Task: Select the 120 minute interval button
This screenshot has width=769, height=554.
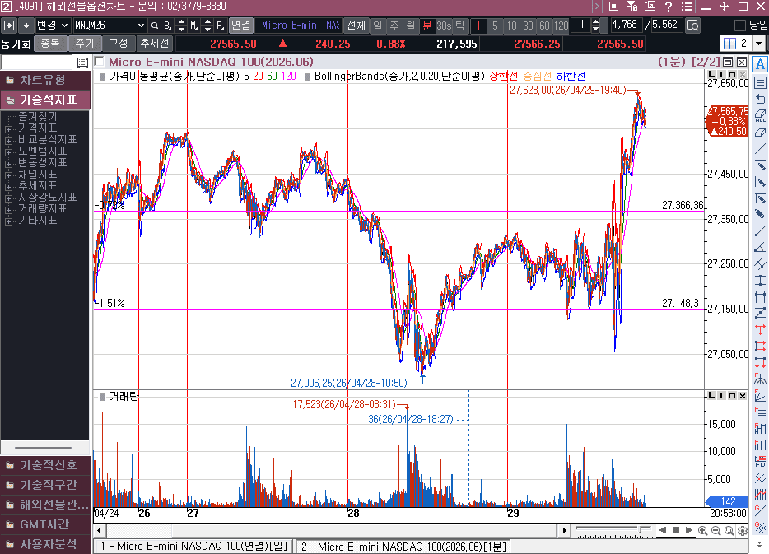Action: coord(561,26)
